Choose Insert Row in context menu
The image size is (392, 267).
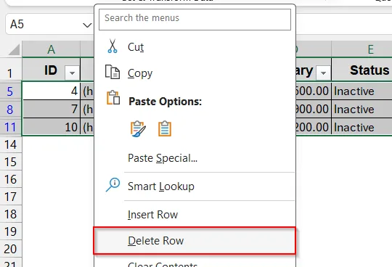pos(195,215)
